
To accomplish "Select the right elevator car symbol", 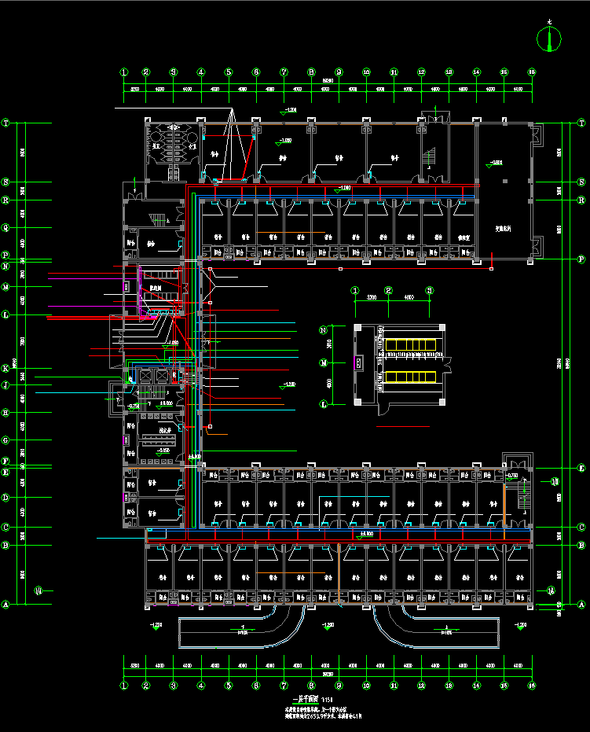I will [162, 377].
